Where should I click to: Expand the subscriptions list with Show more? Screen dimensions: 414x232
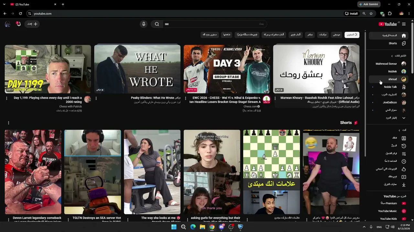click(x=389, y=118)
